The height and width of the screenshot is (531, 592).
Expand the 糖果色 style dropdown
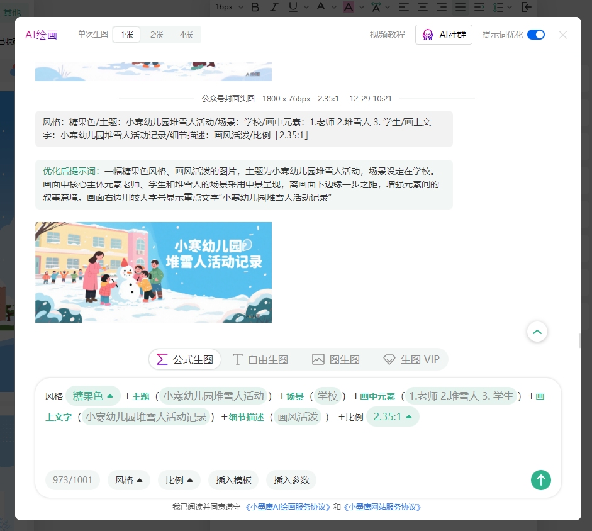coord(92,396)
